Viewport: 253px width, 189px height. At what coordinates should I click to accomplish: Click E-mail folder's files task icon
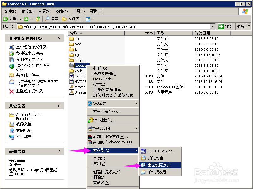[12, 82]
